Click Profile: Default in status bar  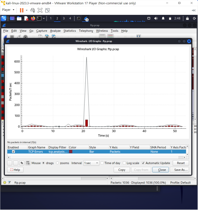(x=180, y=183)
